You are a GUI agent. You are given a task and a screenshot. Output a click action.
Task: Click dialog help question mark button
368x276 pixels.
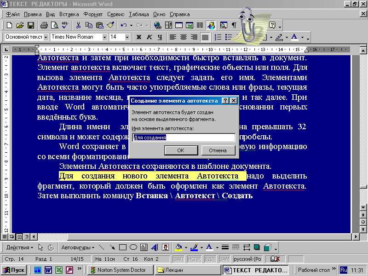tap(225, 101)
